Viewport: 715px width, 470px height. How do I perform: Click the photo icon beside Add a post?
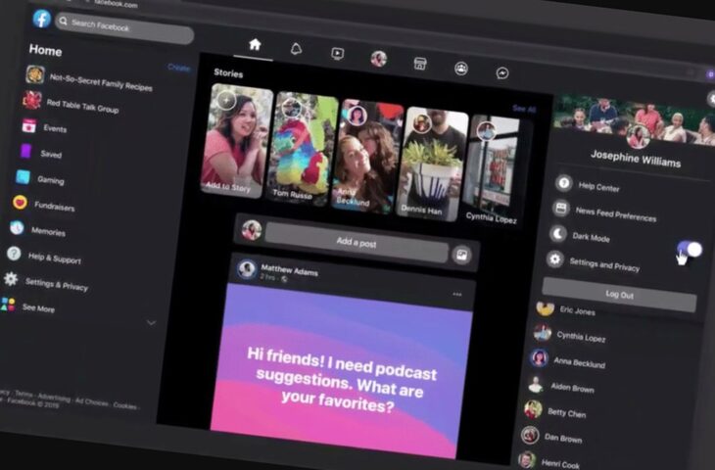461,255
